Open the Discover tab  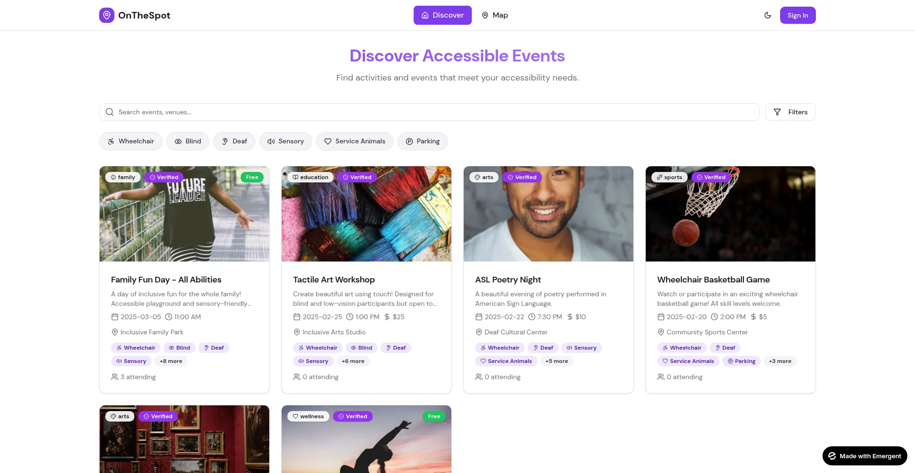point(443,15)
